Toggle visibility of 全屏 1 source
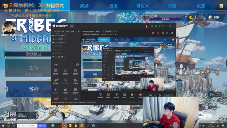 pyautogui.click(x=53, y=57)
